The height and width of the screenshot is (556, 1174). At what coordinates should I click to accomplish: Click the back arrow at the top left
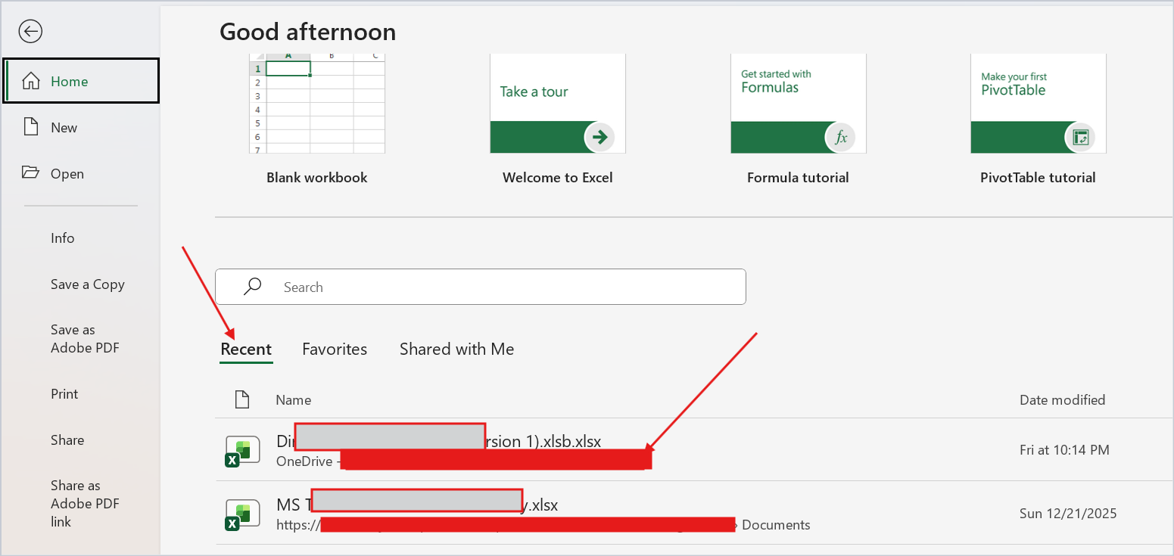pyautogui.click(x=30, y=31)
